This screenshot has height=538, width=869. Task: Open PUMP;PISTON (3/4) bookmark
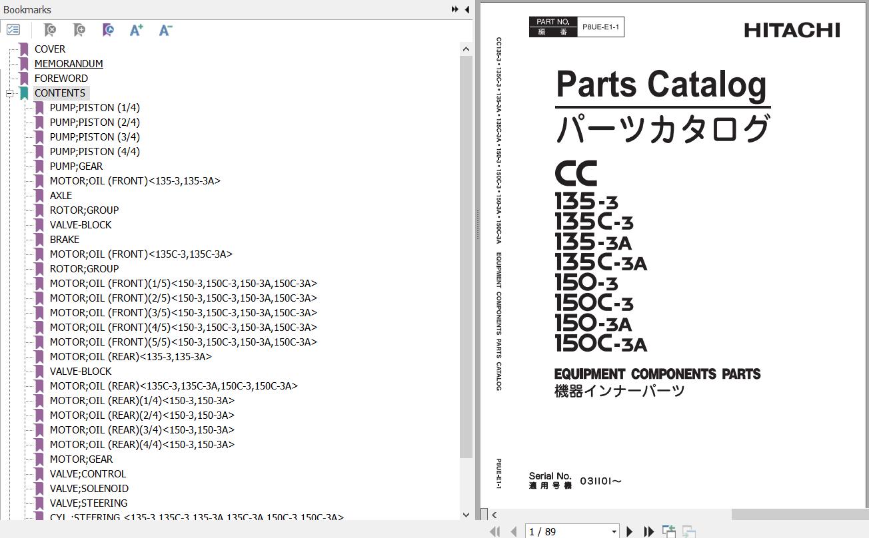pos(95,136)
